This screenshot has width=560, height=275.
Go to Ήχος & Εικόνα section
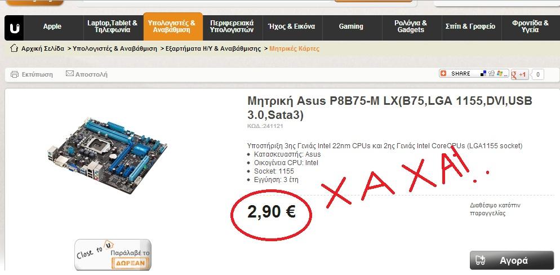pyautogui.click(x=291, y=26)
